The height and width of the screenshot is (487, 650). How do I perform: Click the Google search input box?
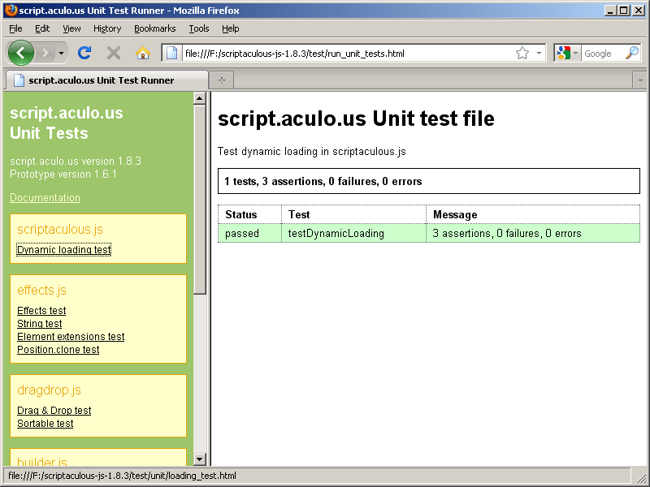click(x=603, y=54)
